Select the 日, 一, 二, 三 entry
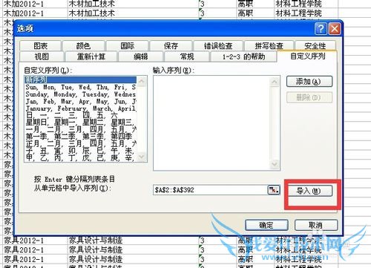The height and width of the screenshot is (268, 371). tap(80, 115)
